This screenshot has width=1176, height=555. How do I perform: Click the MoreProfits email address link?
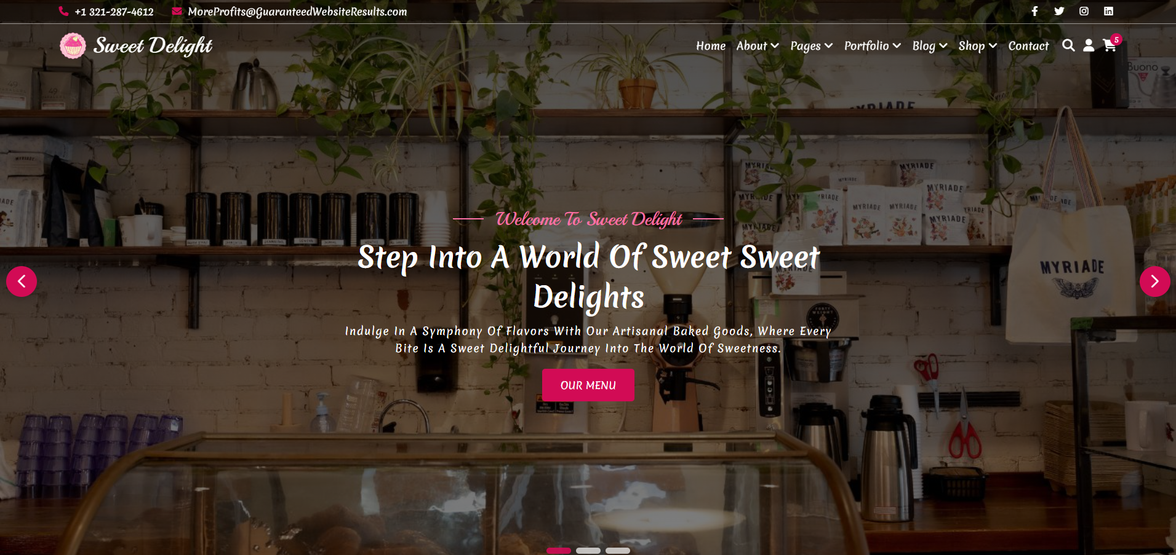tap(297, 12)
